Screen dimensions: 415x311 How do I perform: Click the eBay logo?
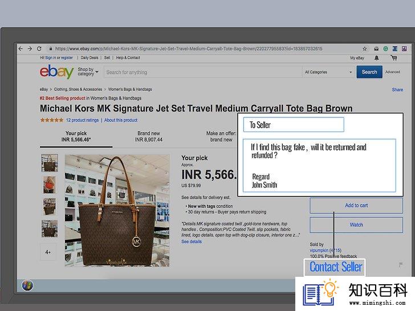[x=56, y=72]
